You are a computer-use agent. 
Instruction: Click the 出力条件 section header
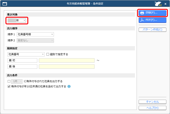point(70,75)
